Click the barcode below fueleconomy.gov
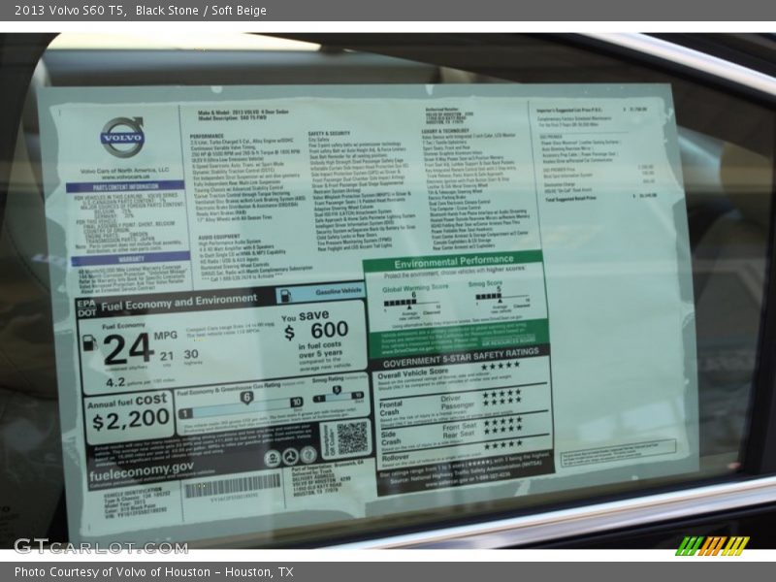This screenshot has height=582, width=776. click(233, 486)
